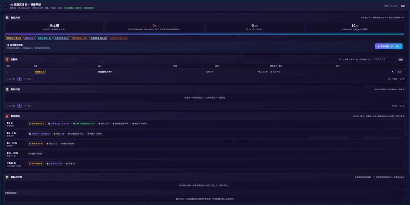Focus the mirror owner search field
The width and height of the screenshot is (410, 205).
[384, 59]
